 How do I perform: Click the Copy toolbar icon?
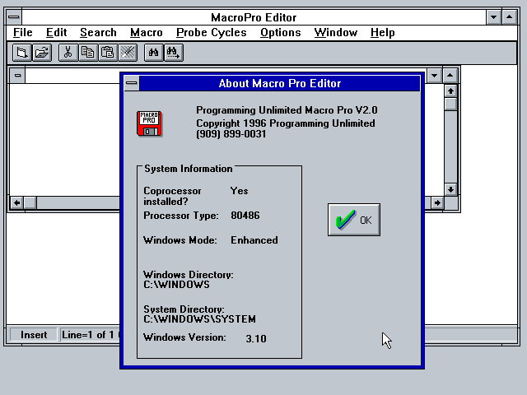[88, 53]
